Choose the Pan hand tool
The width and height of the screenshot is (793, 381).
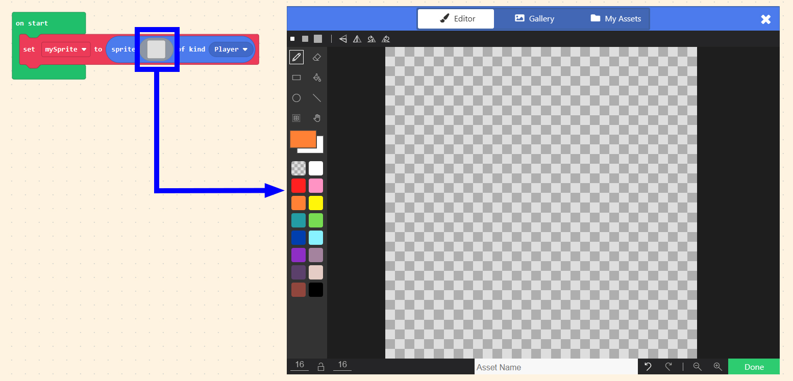(316, 118)
